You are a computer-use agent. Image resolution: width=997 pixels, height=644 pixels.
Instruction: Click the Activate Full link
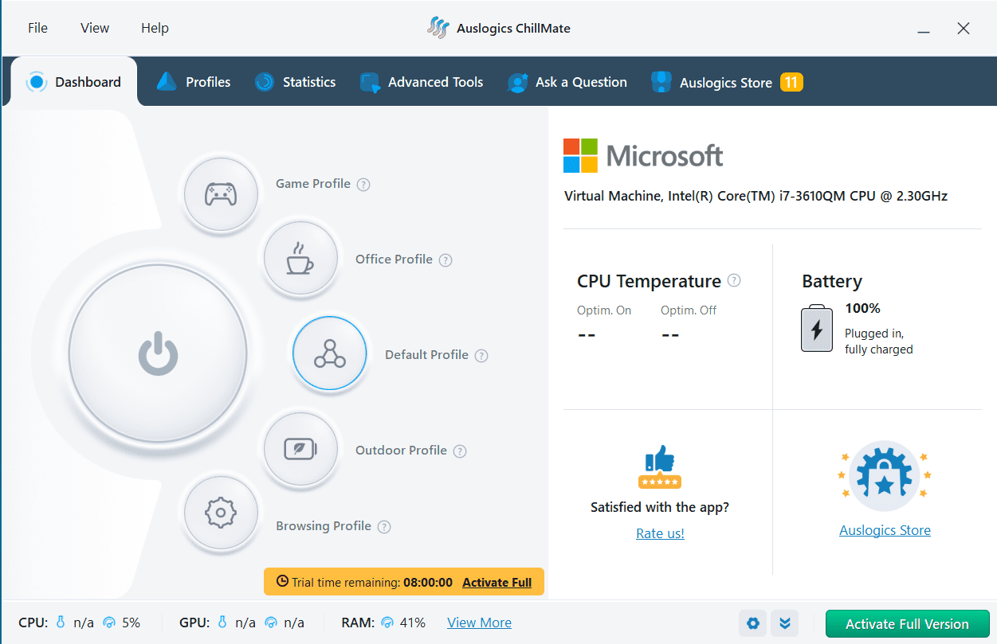point(497,583)
